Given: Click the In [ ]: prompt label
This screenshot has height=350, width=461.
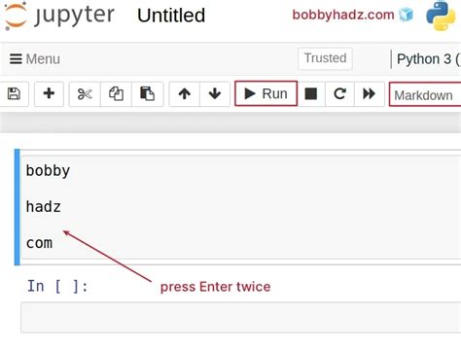Looking at the screenshot, I should [57, 286].
